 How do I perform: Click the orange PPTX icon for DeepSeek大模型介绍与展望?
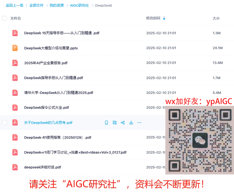tap(15, 48)
